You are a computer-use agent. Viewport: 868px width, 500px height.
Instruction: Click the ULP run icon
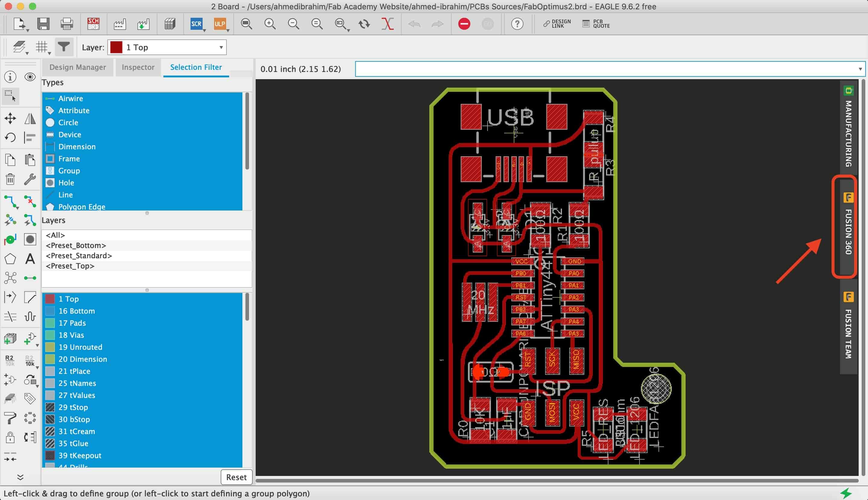pyautogui.click(x=220, y=24)
